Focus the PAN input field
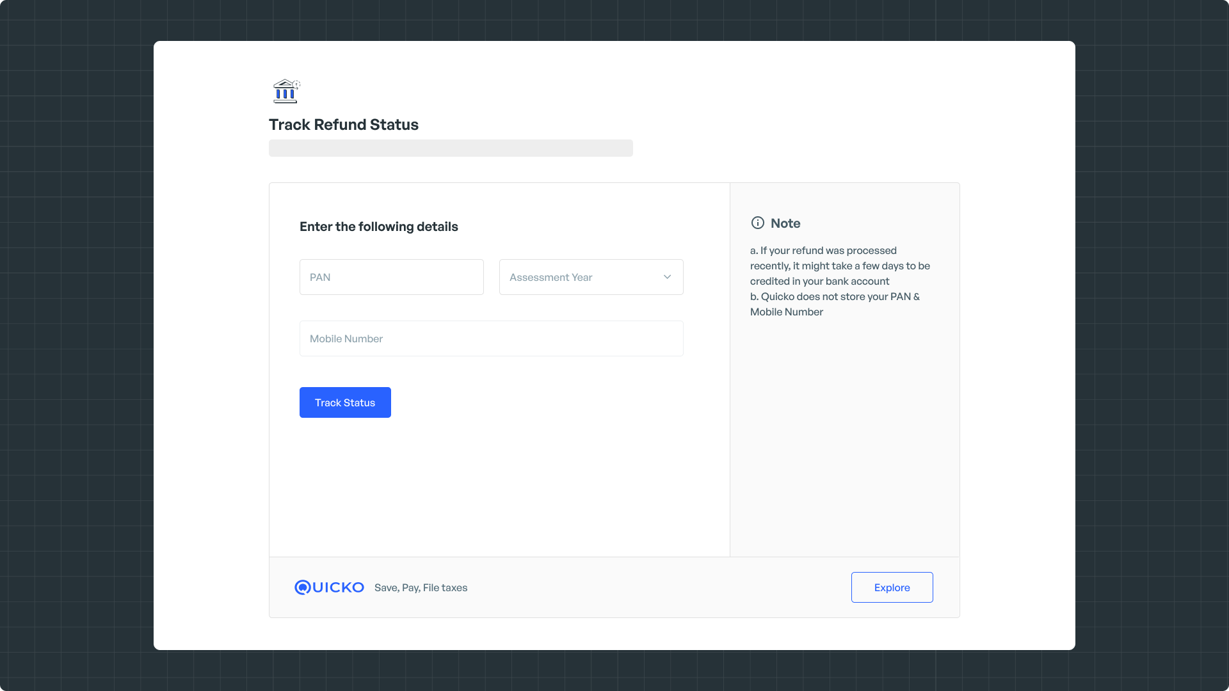Image resolution: width=1229 pixels, height=691 pixels. point(391,277)
